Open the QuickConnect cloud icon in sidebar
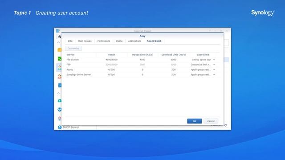This screenshot has height=160, width=285. 59,101
